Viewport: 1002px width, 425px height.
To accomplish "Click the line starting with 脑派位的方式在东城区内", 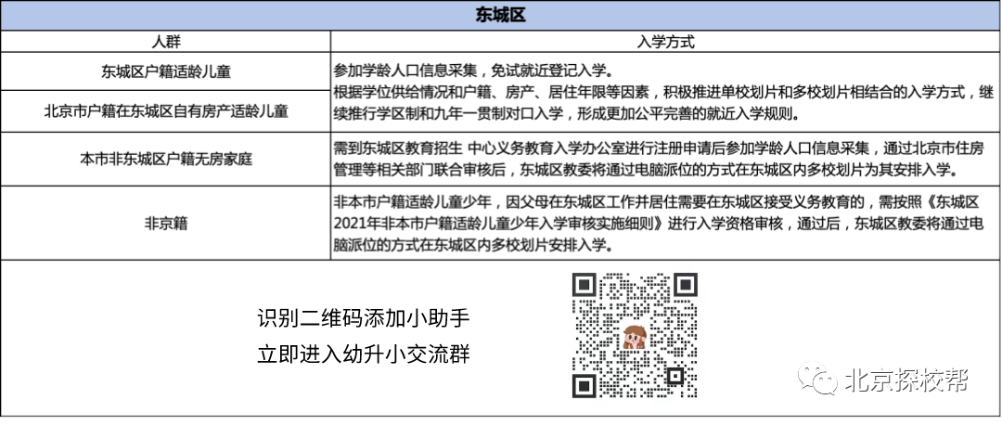I will [x=472, y=245].
